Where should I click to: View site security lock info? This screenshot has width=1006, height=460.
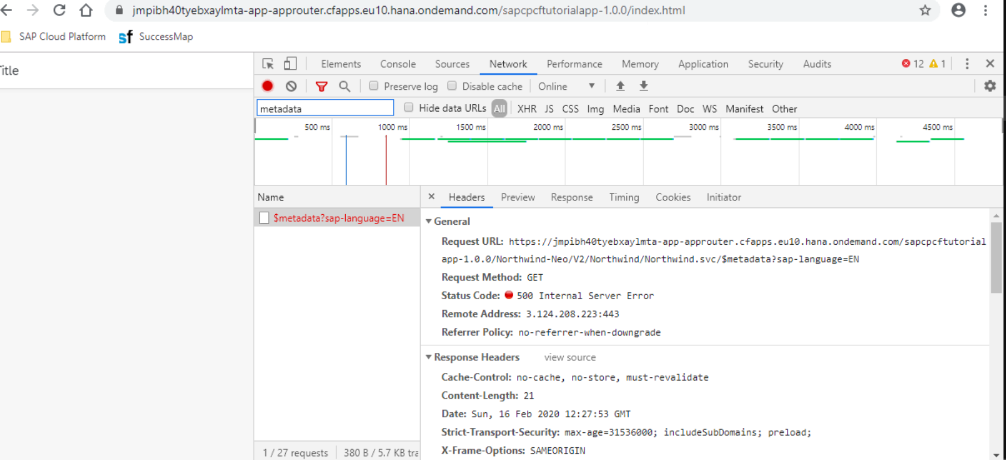click(x=119, y=10)
